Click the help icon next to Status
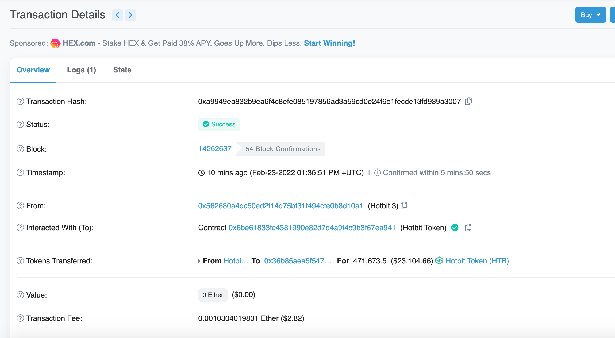Image resolution: width=615 pixels, height=338 pixels. 20,124
